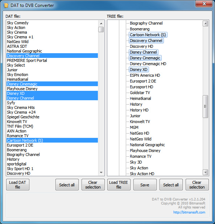The width and height of the screenshot is (215, 224).
Task: Click highlighted Disney Channel in DAT list
Action: (x=52, y=98)
